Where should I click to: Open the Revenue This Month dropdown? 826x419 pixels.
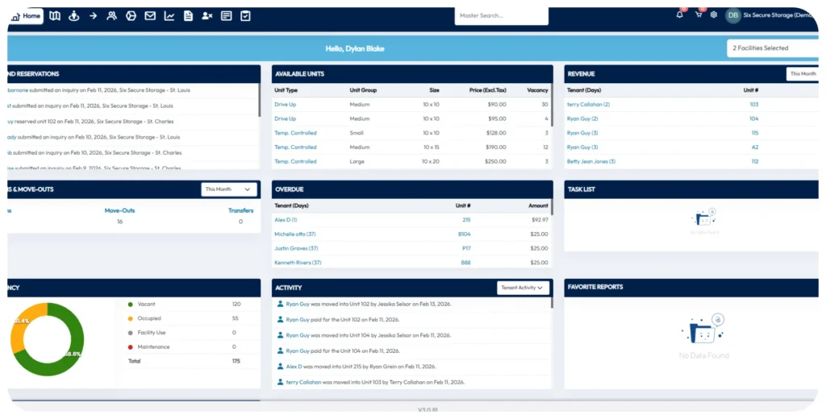(x=803, y=73)
